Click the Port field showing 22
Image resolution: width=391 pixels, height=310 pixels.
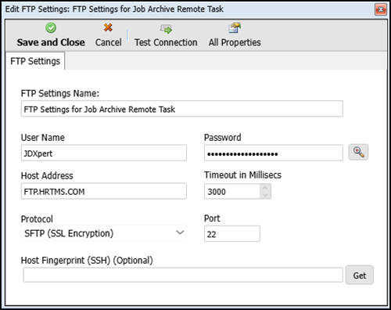[x=232, y=234]
